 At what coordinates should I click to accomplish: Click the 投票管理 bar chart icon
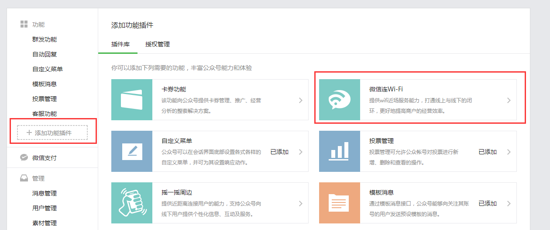[x=340, y=151]
